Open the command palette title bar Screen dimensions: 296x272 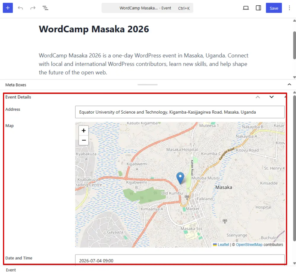click(x=147, y=8)
